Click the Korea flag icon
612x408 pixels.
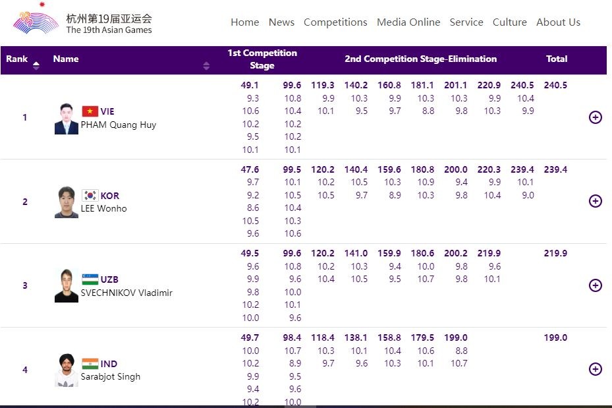pyautogui.click(x=90, y=196)
